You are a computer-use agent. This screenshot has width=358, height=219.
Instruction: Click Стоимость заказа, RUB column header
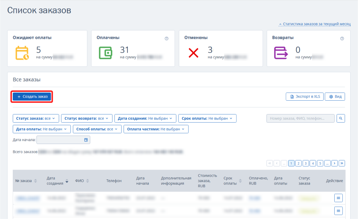(207, 181)
